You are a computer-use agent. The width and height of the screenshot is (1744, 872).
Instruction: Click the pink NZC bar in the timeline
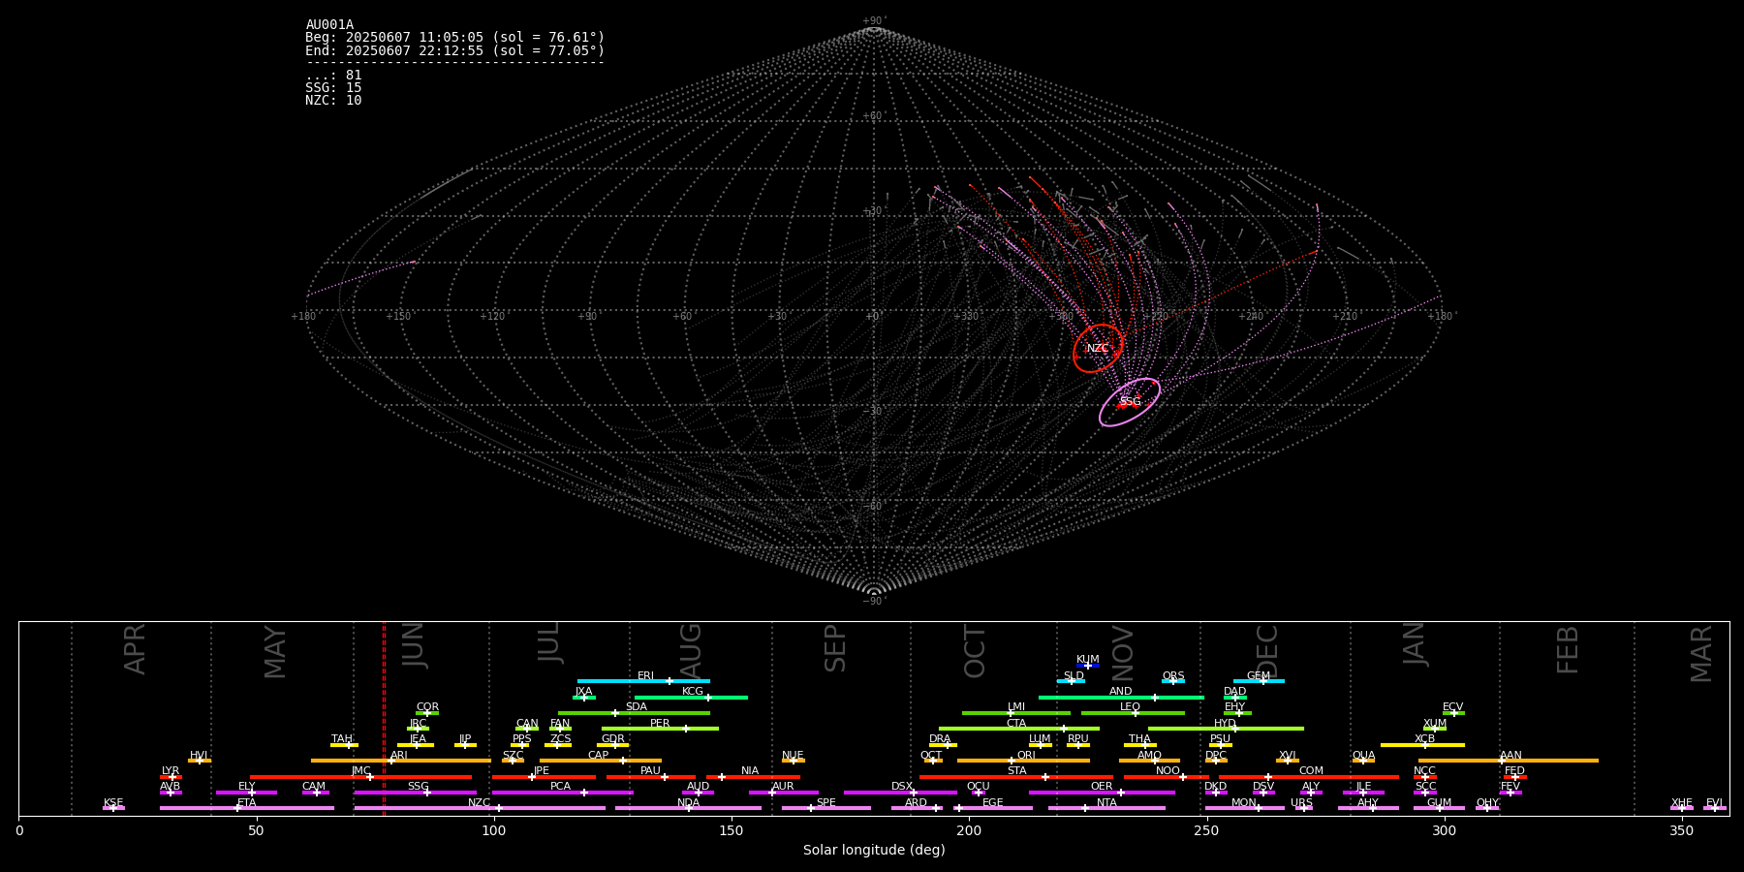pos(480,808)
